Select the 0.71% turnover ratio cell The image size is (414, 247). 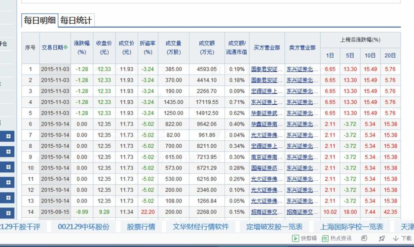(237, 102)
